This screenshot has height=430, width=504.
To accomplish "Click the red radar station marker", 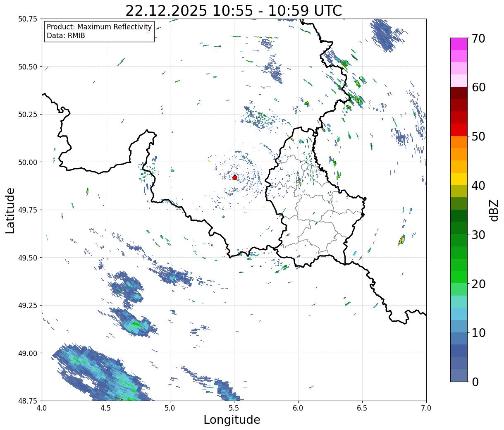I will 235,177.
